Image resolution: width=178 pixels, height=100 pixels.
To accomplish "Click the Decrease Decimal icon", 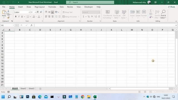I will [99, 17].
